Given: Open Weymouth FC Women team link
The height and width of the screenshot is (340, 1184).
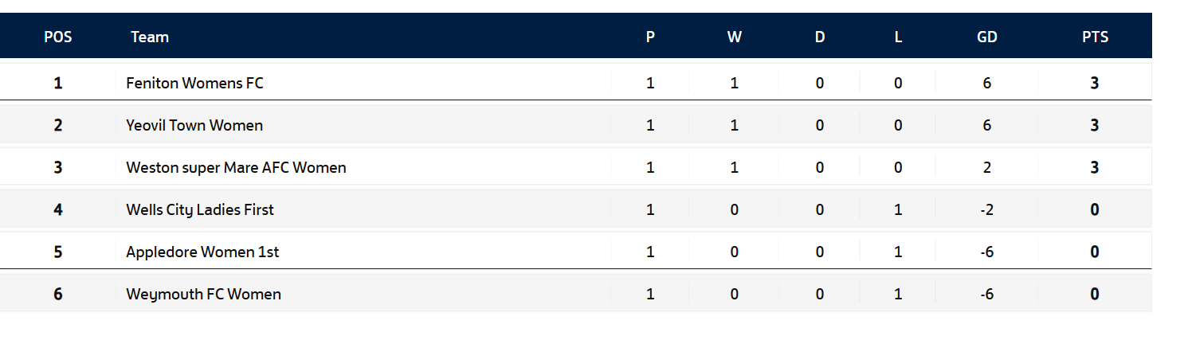Looking at the screenshot, I should click(x=203, y=294).
